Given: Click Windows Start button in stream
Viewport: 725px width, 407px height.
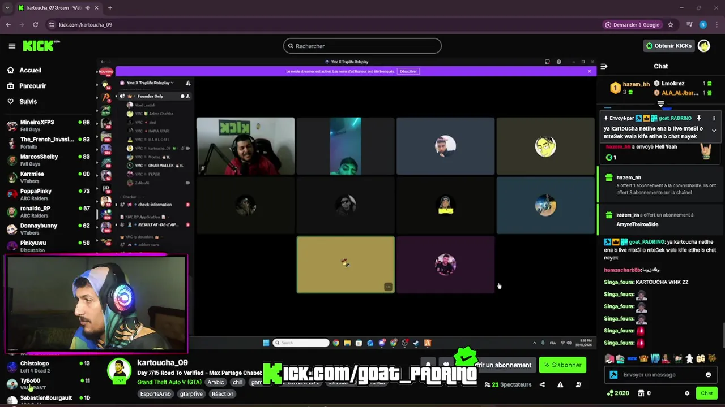Looking at the screenshot, I should (266, 343).
